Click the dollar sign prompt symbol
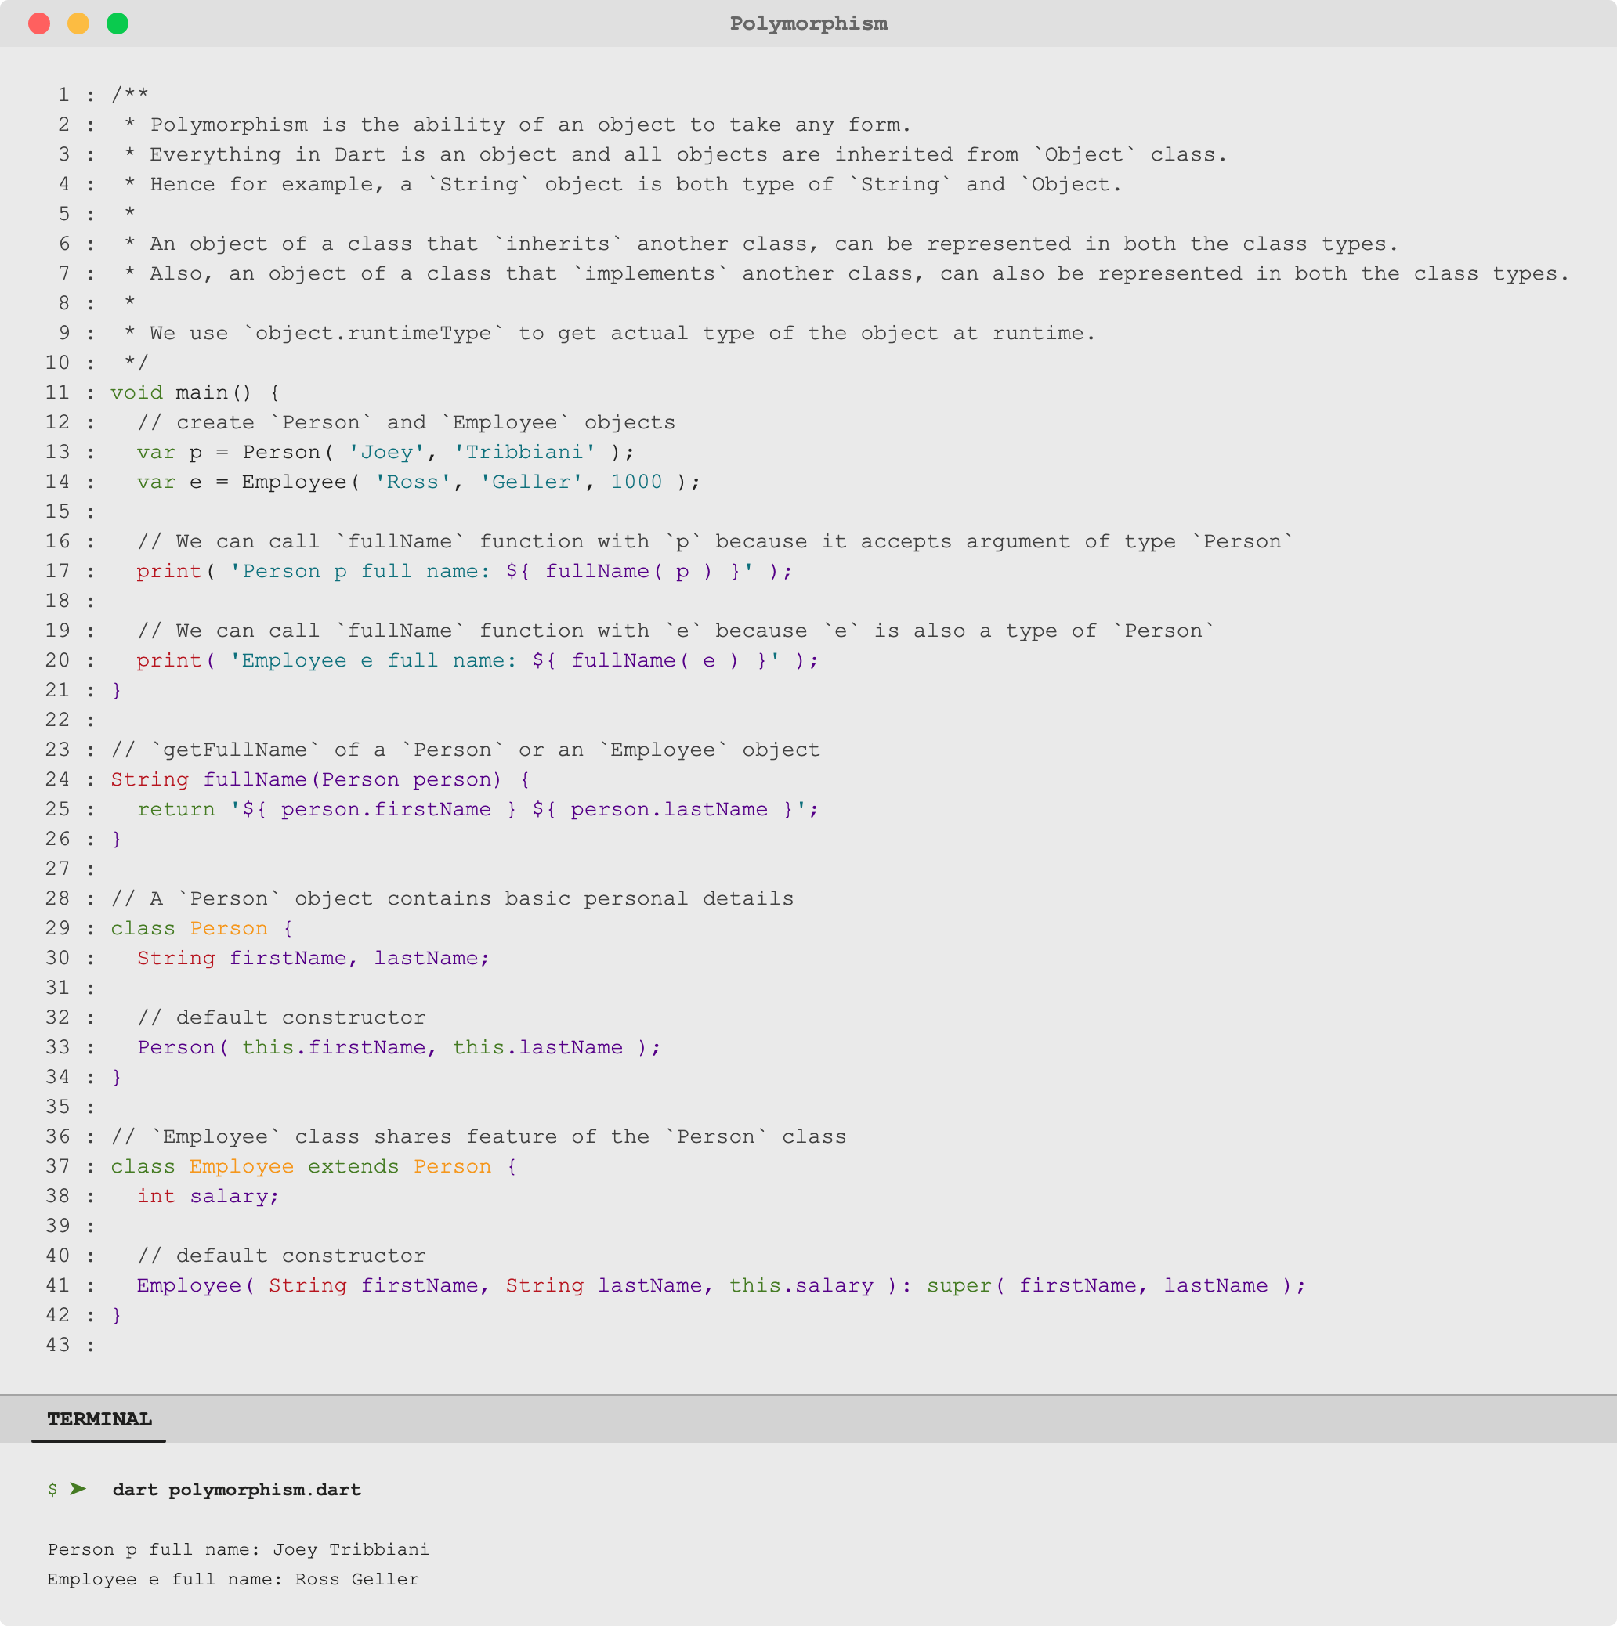This screenshot has width=1617, height=1626. 52,1490
